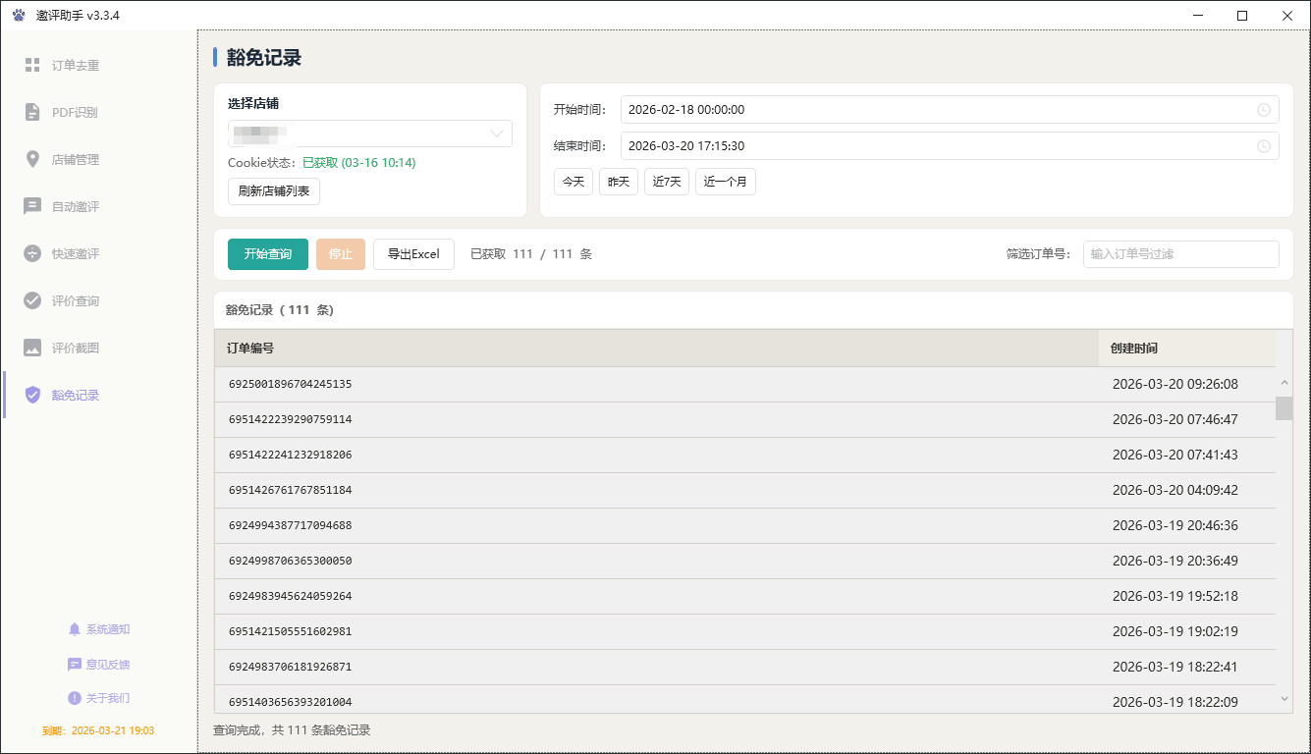The height and width of the screenshot is (754, 1311).
Task: Set the range with the 今天 button
Action: coord(574,182)
